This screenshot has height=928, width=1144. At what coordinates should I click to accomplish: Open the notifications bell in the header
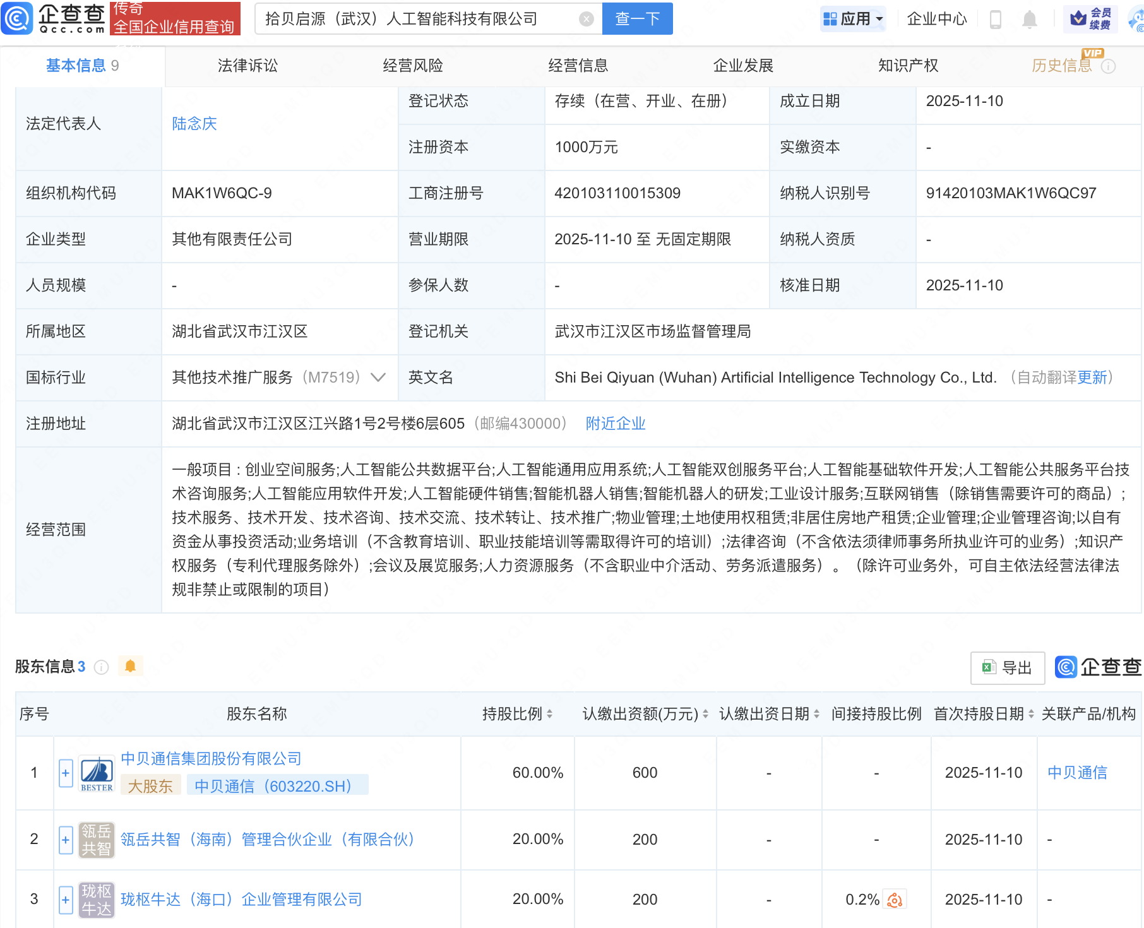point(1029,20)
